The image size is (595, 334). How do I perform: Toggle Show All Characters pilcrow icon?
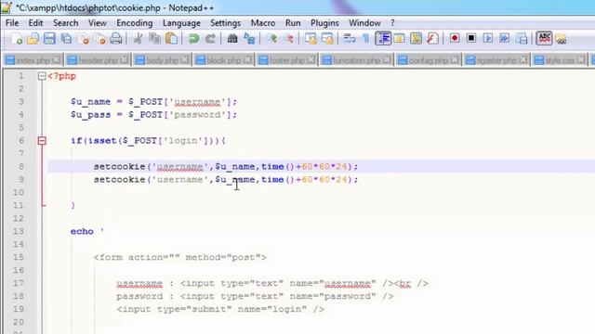365,39
